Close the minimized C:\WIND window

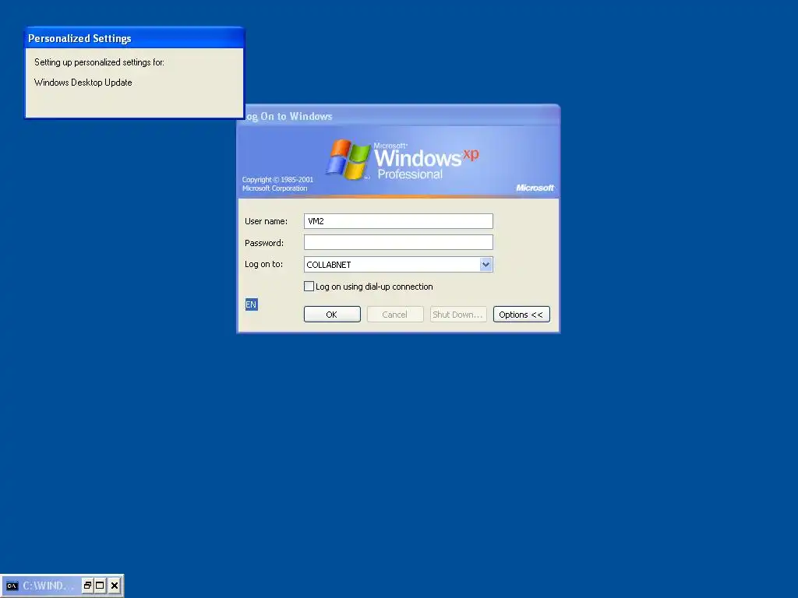coord(115,586)
